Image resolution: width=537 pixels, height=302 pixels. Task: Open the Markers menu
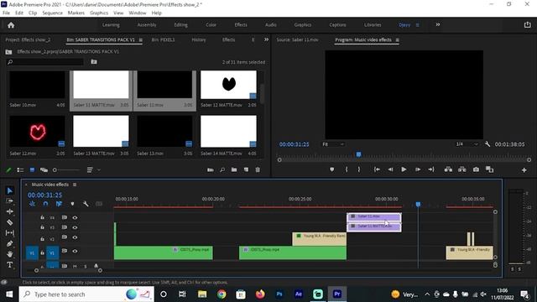pos(76,13)
